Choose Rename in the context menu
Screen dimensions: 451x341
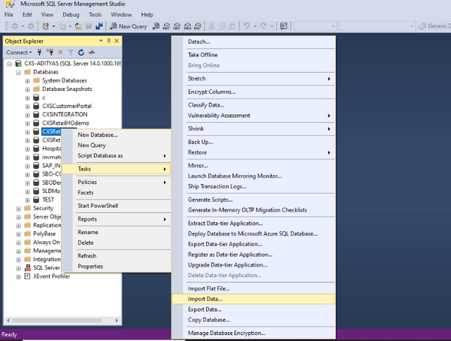tap(117, 232)
